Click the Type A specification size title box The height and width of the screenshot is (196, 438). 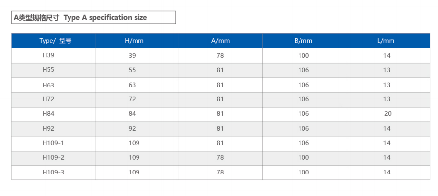click(x=93, y=18)
